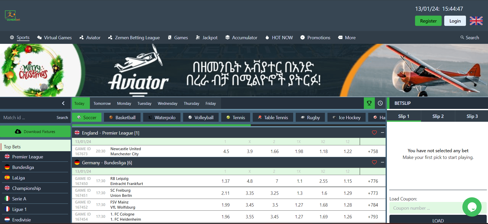
Task: Select the Volleyball sport filter
Action: click(201, 117)
